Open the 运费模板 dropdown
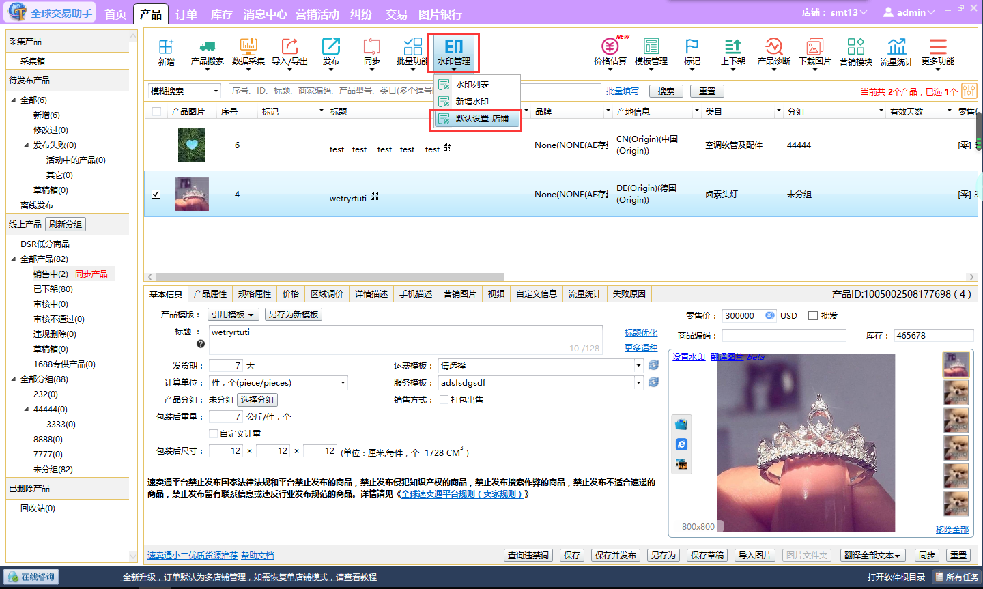This screenshot has height=589, width=983. (541, 365)
